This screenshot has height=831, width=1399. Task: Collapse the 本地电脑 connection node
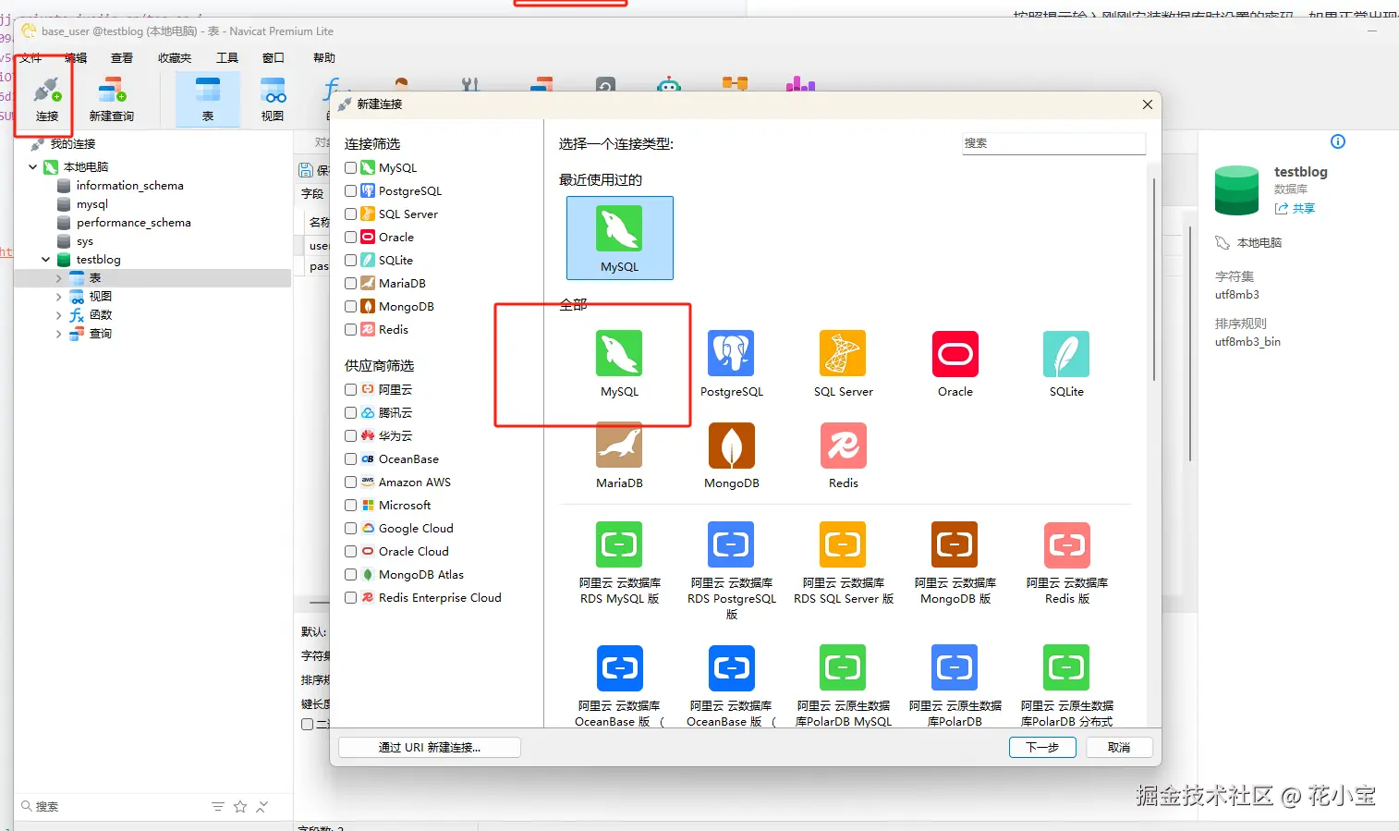[x=33, y=167]
